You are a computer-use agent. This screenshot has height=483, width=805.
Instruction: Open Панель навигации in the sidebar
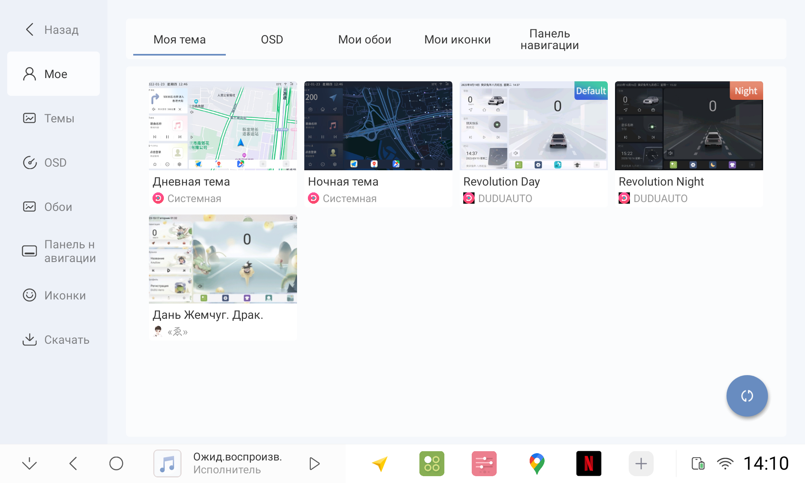[54, 251]
